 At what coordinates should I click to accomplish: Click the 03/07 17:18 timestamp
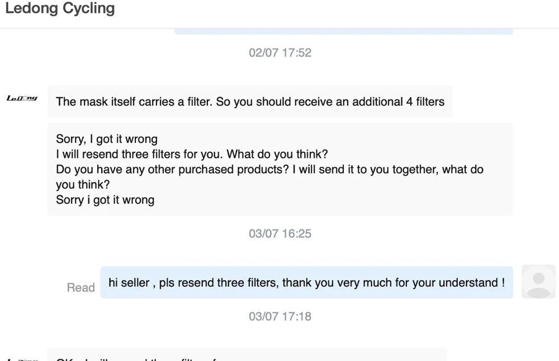coord(280,316)
